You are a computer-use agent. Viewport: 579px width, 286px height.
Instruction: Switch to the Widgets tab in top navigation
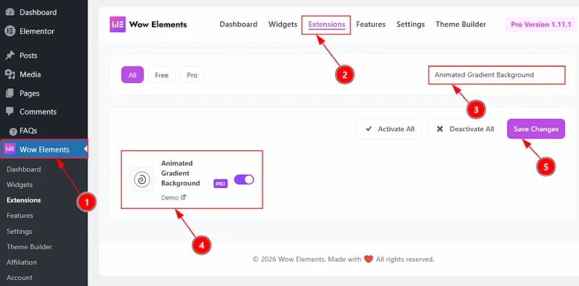[283, 24]
